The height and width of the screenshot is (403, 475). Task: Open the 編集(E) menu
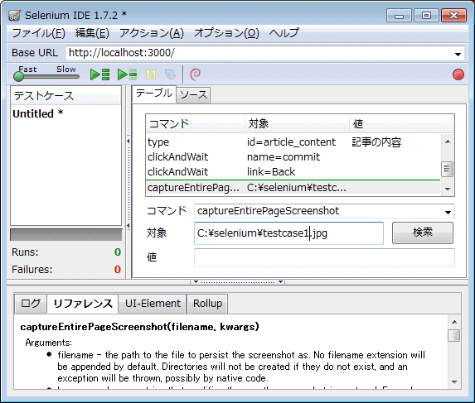pyautogui.click(x=92, y=32)
